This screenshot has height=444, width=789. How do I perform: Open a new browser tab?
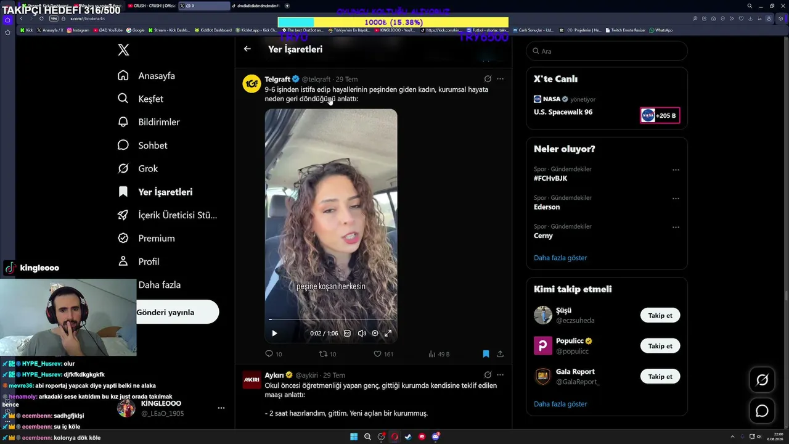coord(287,6)
